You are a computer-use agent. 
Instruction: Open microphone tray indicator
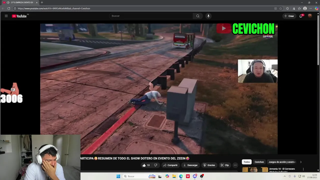[295, 176]
